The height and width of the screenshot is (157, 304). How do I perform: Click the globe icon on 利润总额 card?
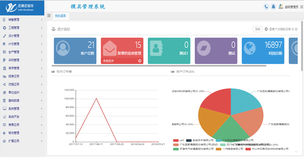pyautogui.click(x=250, y=48)
